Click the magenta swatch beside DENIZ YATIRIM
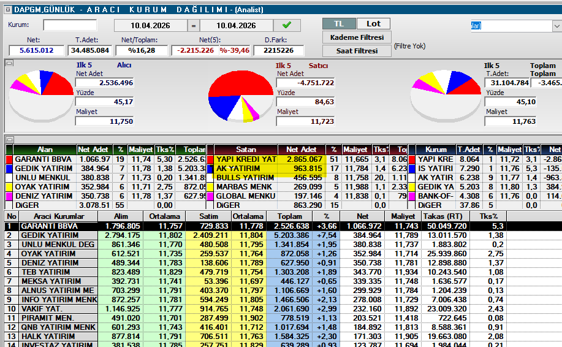 [x=9, y=196]
